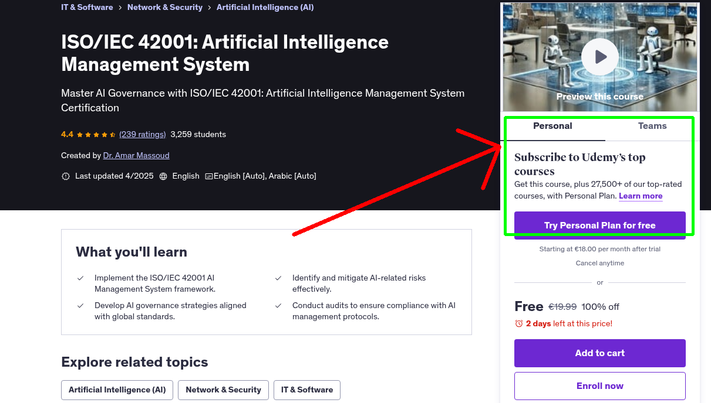Click the crossed-out €19.99 price
This screenshot has height=403, width=711.
point(562,306)
